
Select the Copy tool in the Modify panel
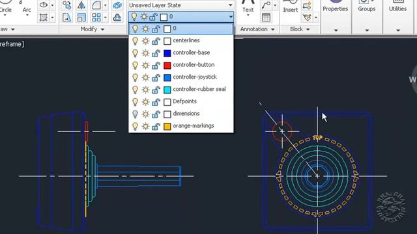pos(66,5)
